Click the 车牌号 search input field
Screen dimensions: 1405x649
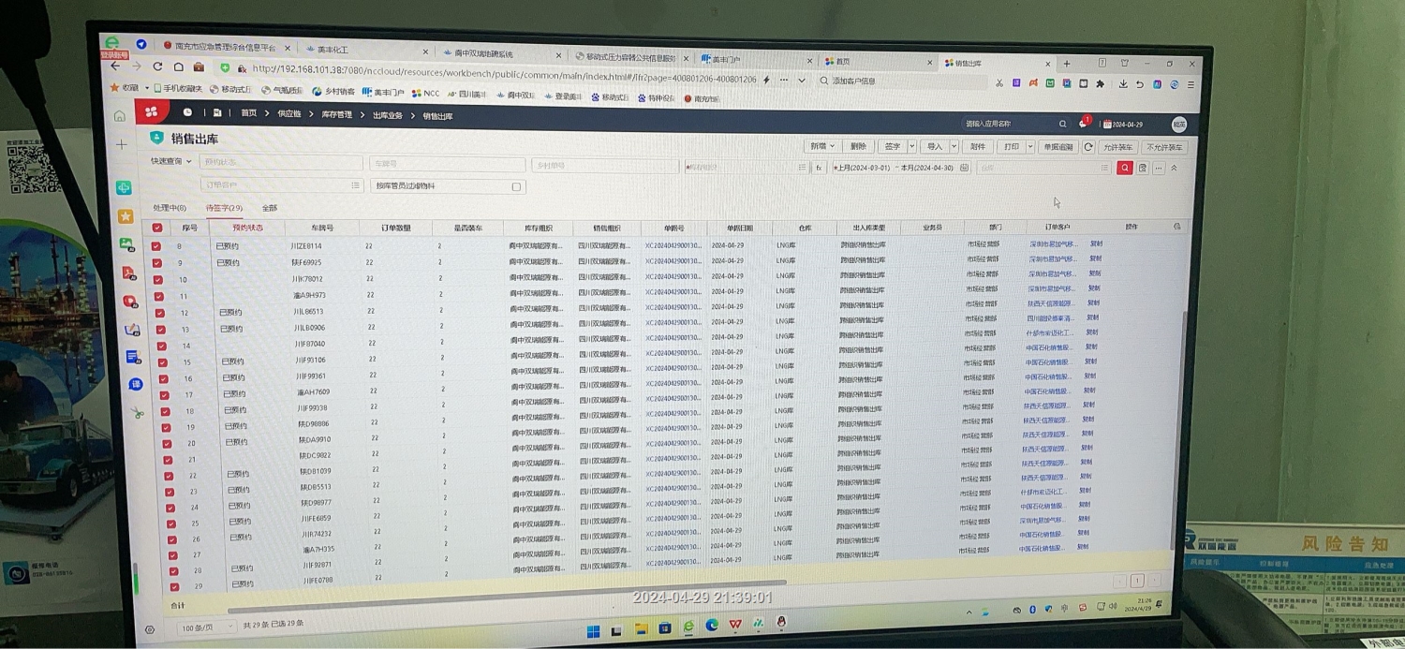point(447,164)
